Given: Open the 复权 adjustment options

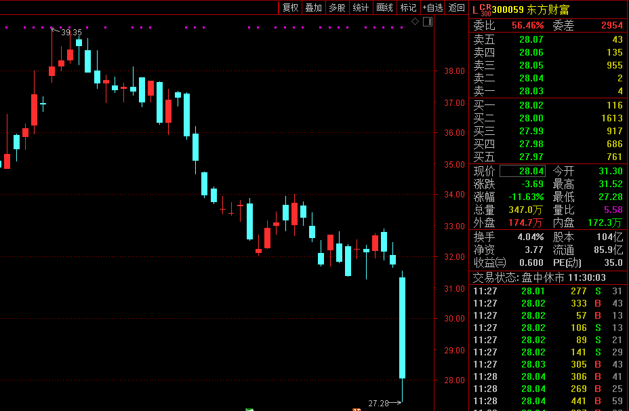Looking at the screenshot, I should pos(290,7).
